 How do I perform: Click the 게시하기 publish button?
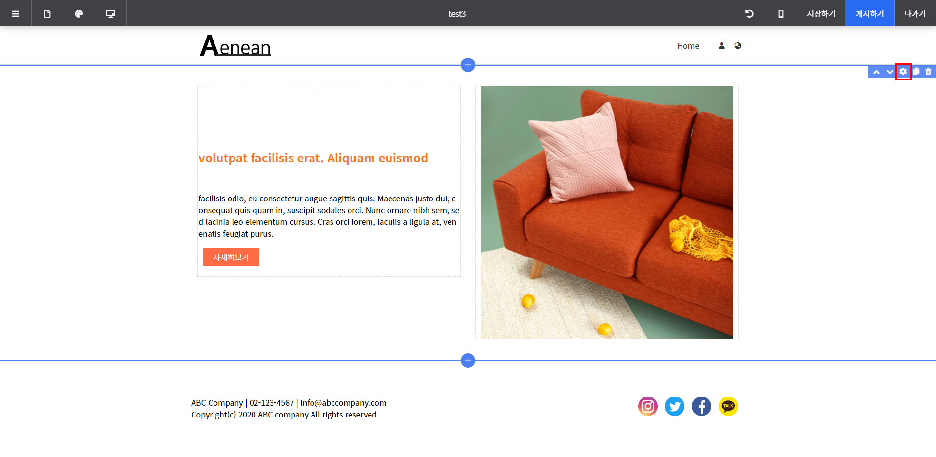(x=870, y=13)
